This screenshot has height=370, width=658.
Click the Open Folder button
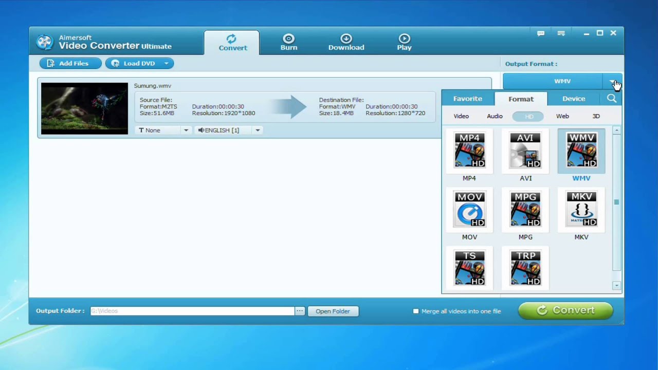(333, 311)
